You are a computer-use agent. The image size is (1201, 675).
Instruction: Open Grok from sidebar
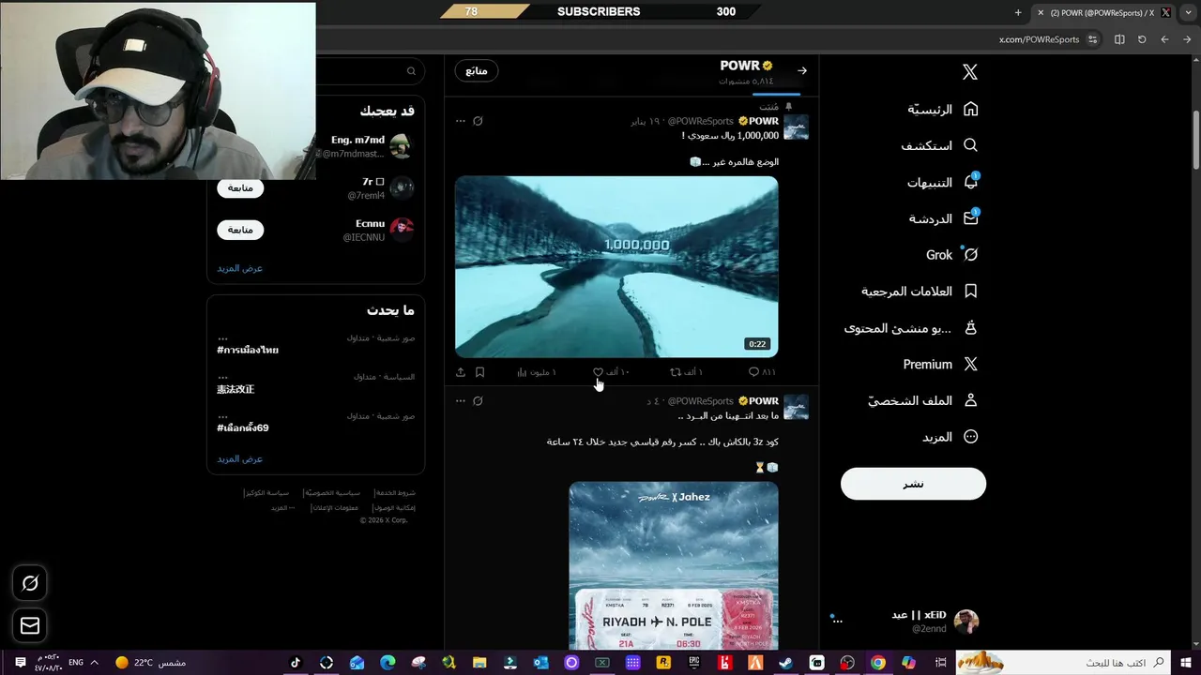point(952,255)
